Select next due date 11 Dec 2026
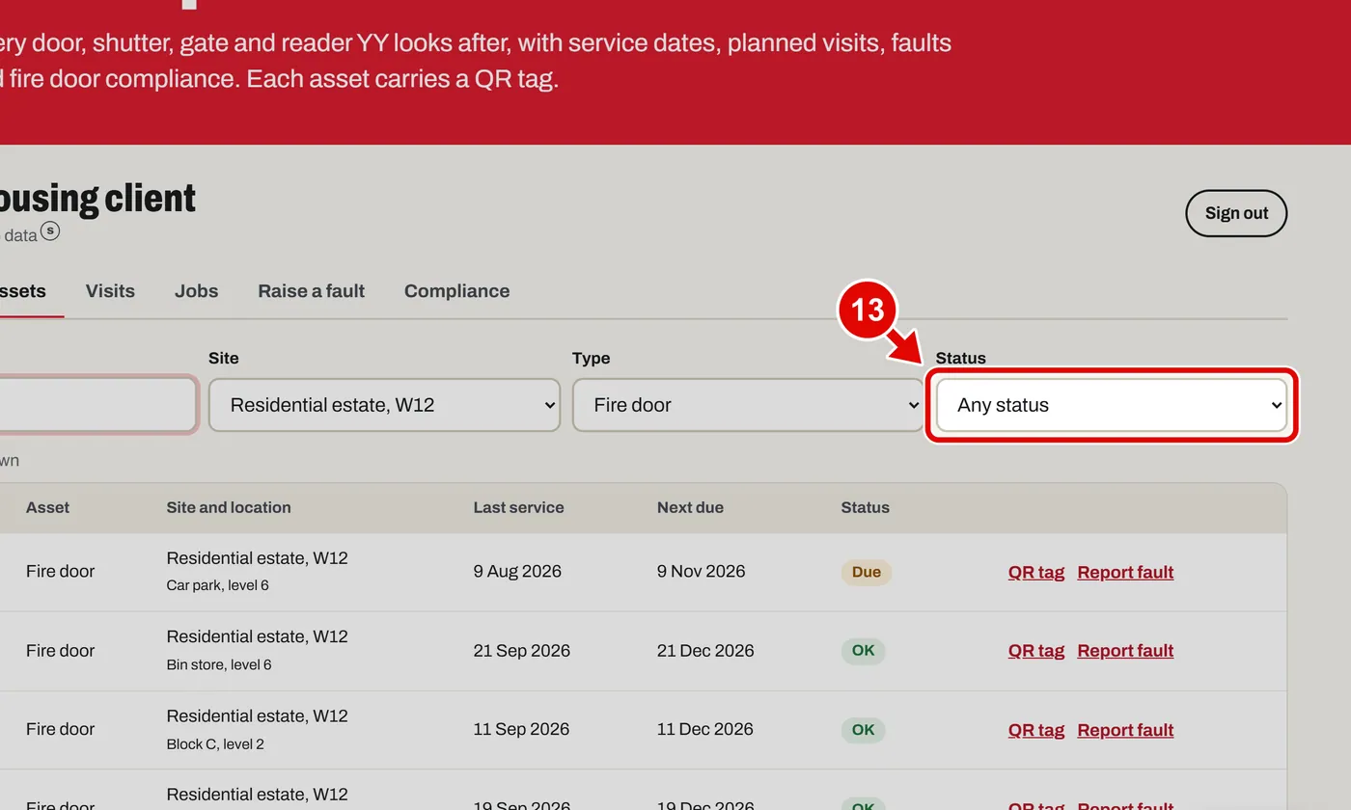 (705, 730)
